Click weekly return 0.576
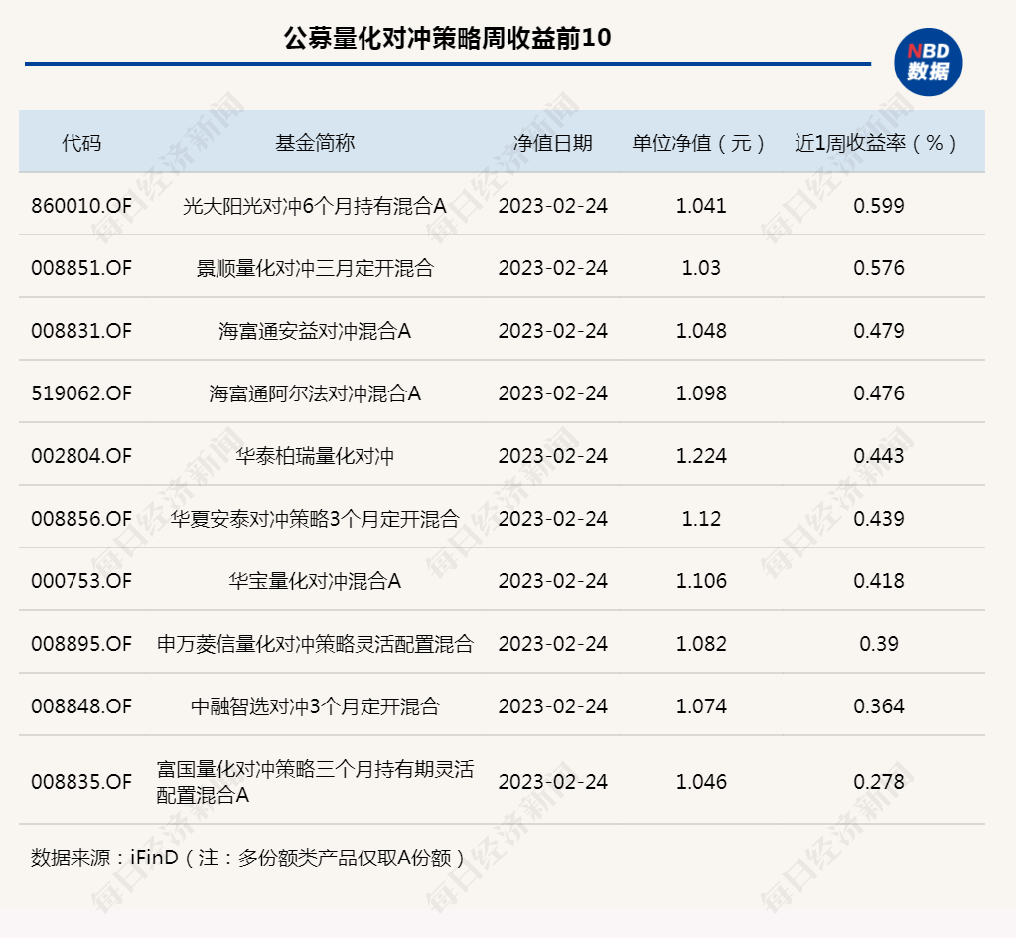 click(x=879, y=268)
